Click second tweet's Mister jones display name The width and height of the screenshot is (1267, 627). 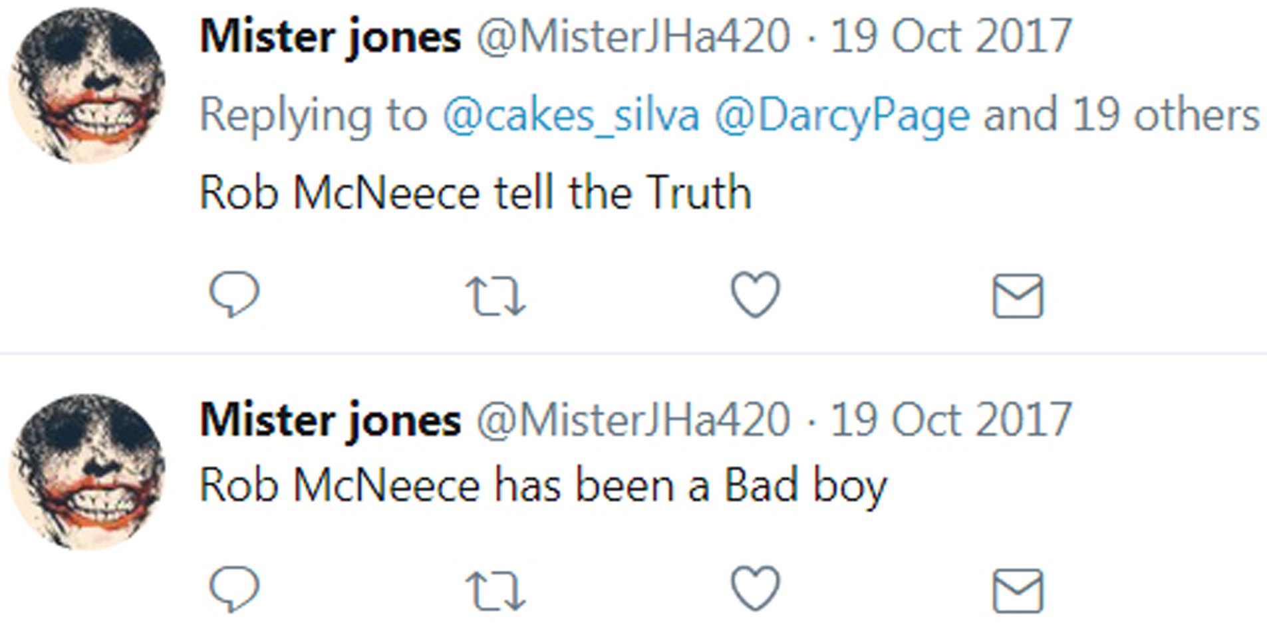pos(331,420)
